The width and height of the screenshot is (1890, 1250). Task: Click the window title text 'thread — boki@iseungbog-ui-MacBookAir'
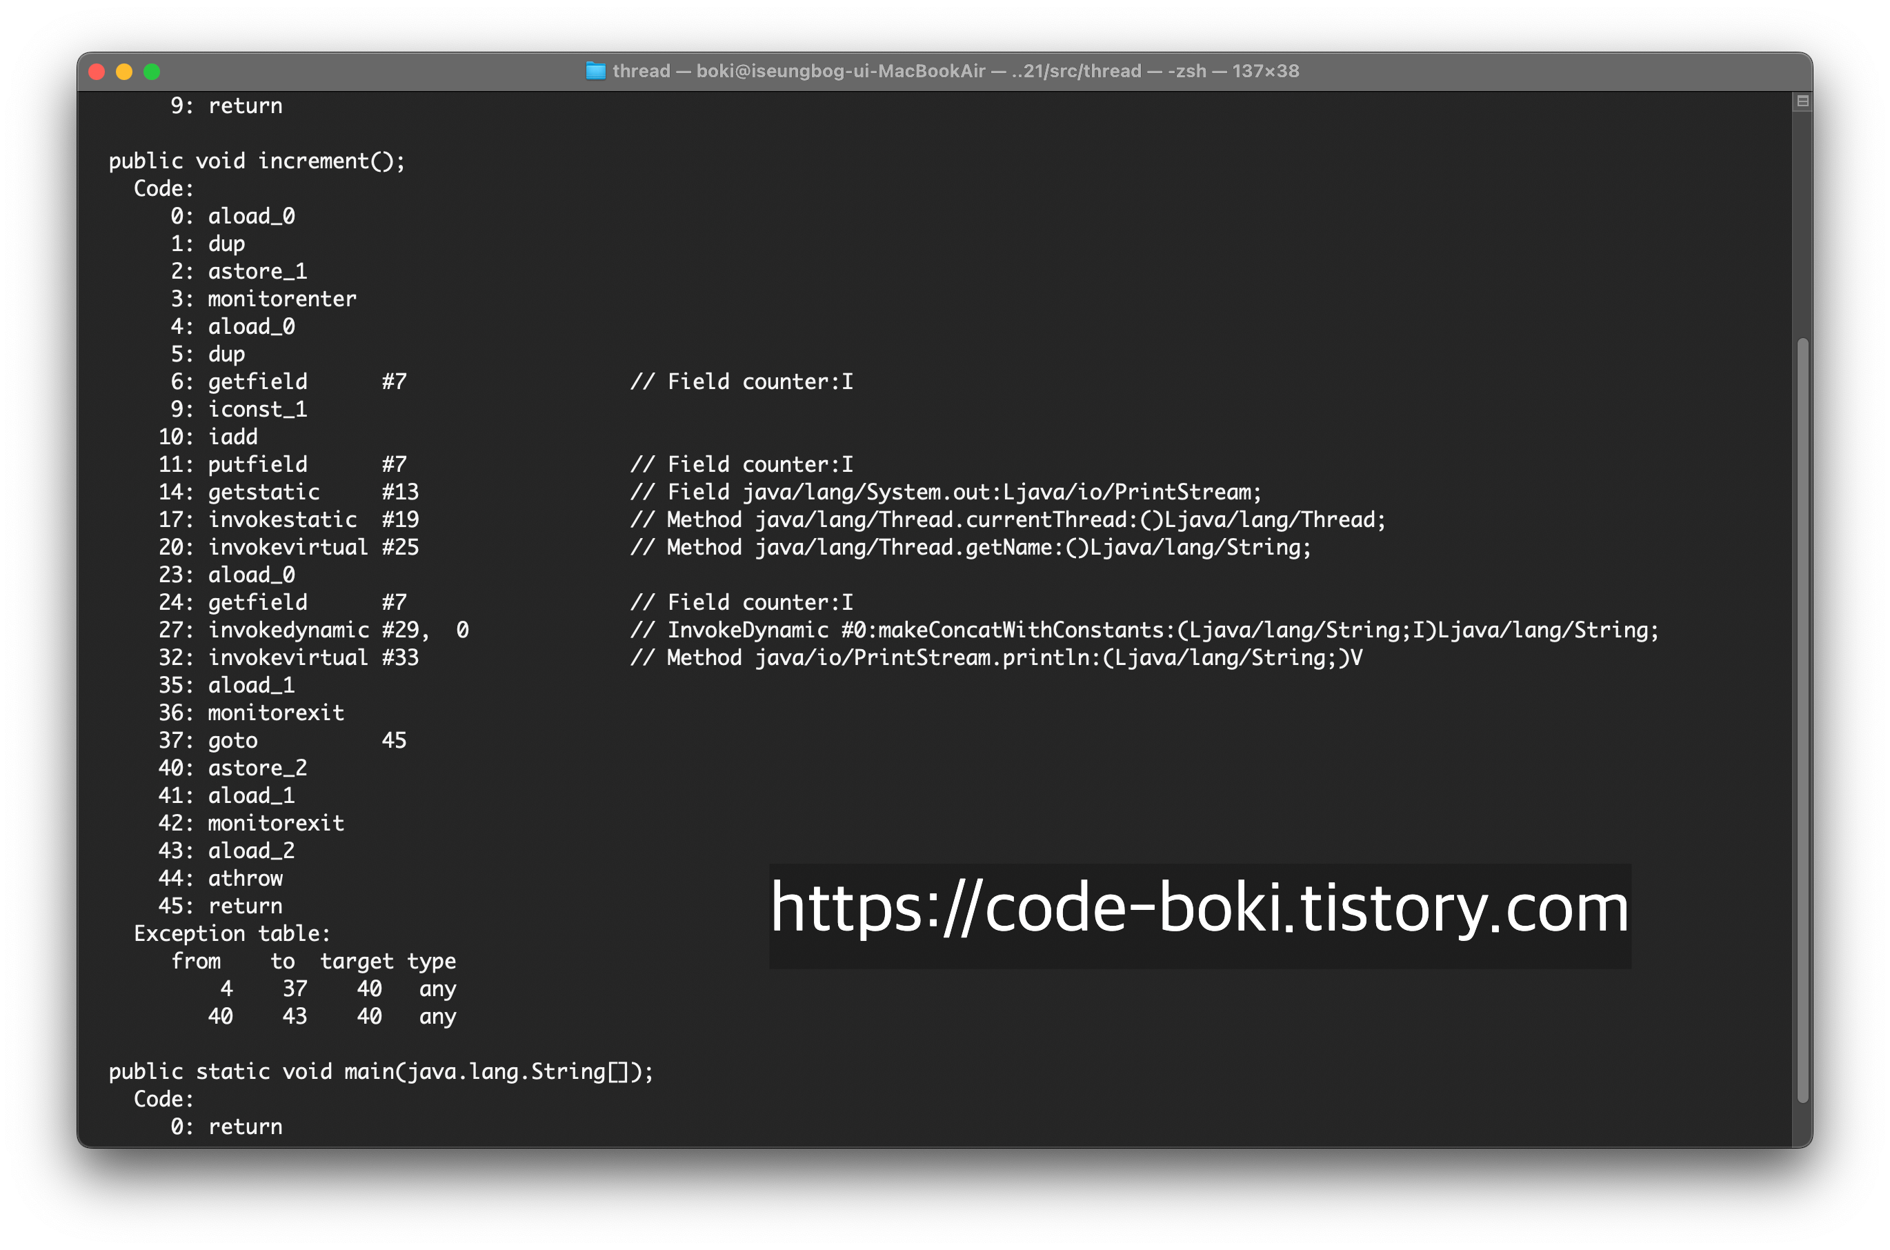click(x=799, y=71)
